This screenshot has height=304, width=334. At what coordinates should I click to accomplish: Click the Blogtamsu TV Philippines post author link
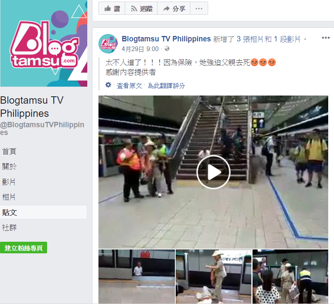[x=166, y=39]
